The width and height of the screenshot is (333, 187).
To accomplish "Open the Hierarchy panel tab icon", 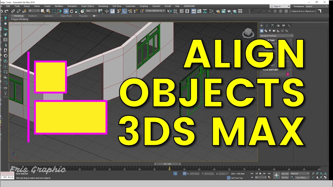I will click(x=272, y=26).
